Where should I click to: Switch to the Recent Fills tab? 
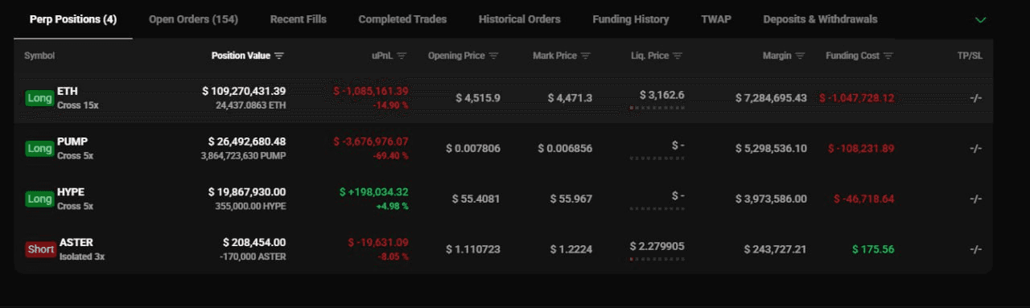[299, 19]
